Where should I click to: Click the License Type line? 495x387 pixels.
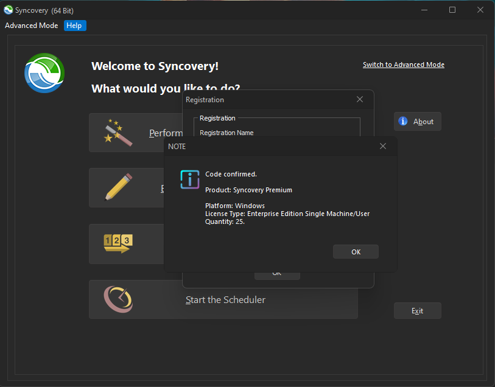[287, 214]
